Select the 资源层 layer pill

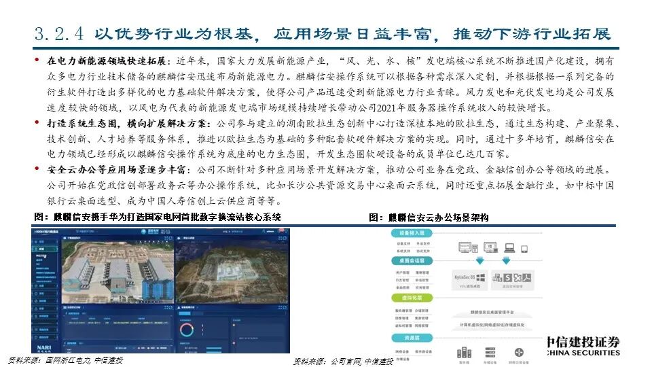click(412, 338)
